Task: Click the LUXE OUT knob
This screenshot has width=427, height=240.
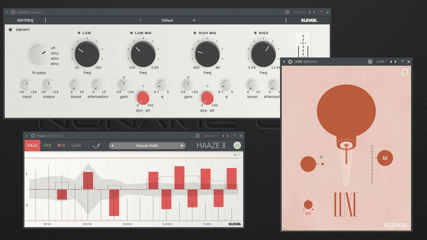Action: point(308,205)
